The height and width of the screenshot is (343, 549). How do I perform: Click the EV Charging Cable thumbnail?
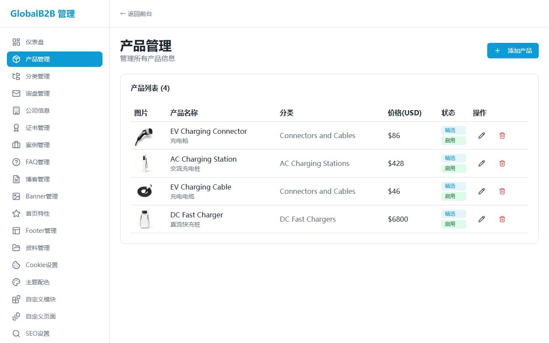145,191
